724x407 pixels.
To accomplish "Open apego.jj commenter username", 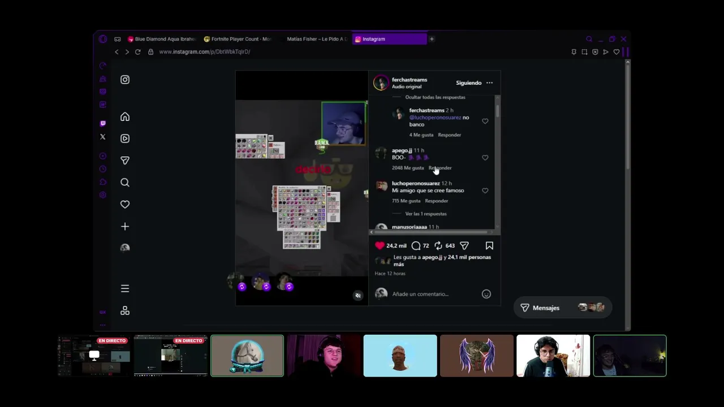I will [402, 150].
